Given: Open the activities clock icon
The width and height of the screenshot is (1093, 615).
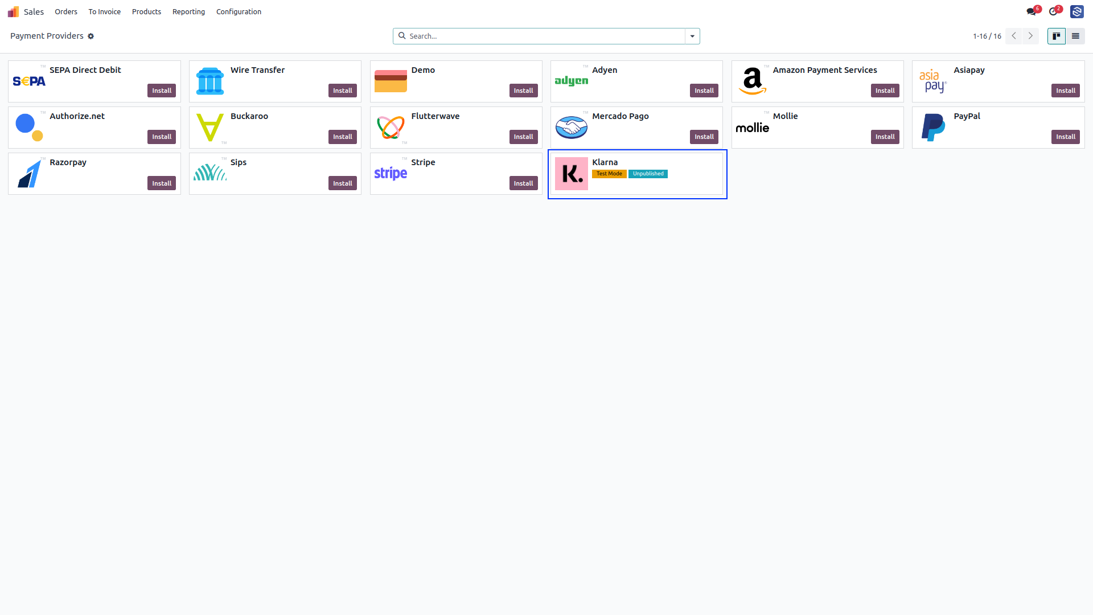Looking at the screenshot, I should pos(1053,11).
